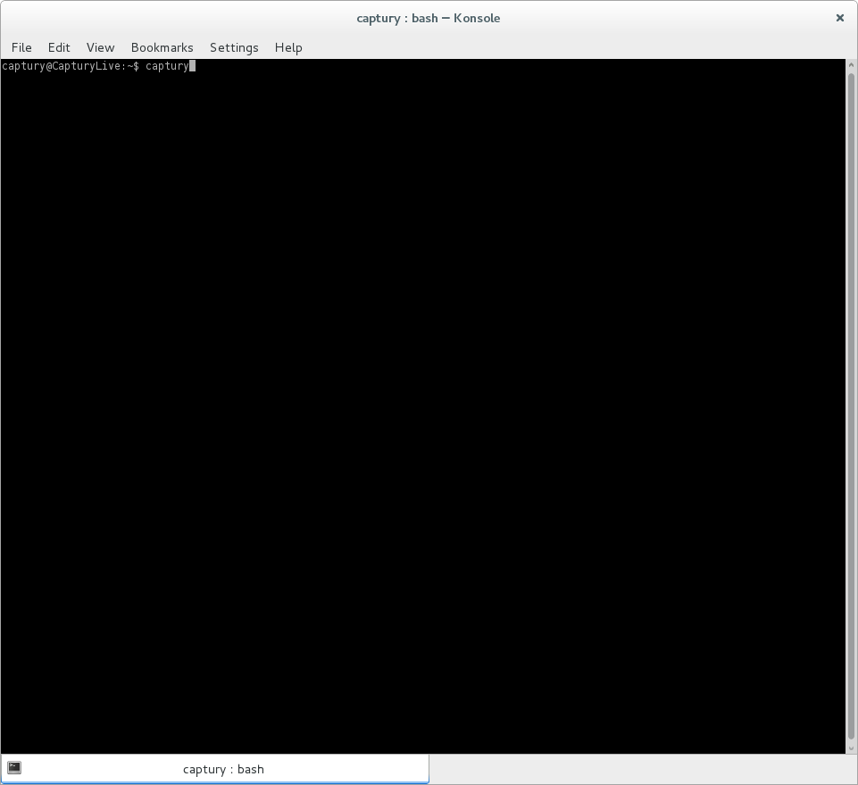Click the block cursor in the terminal
858x785 pixels.
click(192, 66)
